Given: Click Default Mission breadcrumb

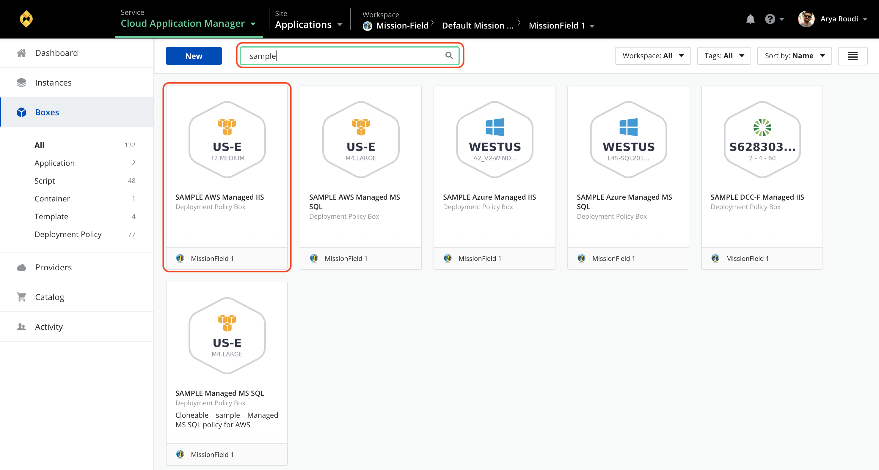Looking at the screenshot, I should click(477, 26).
